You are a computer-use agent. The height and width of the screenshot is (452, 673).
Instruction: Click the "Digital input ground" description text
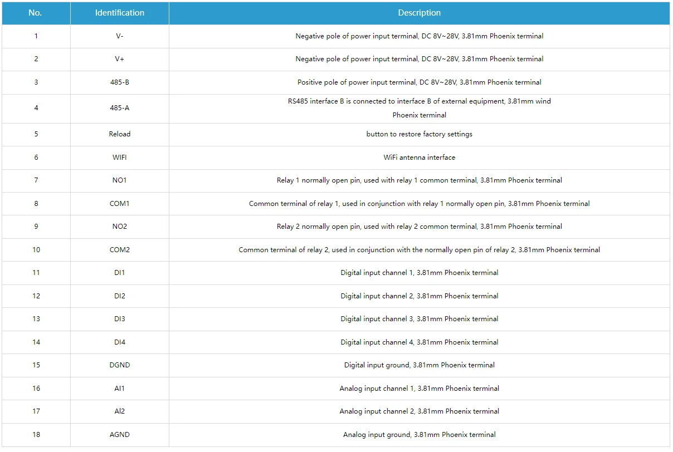[419, 365]
